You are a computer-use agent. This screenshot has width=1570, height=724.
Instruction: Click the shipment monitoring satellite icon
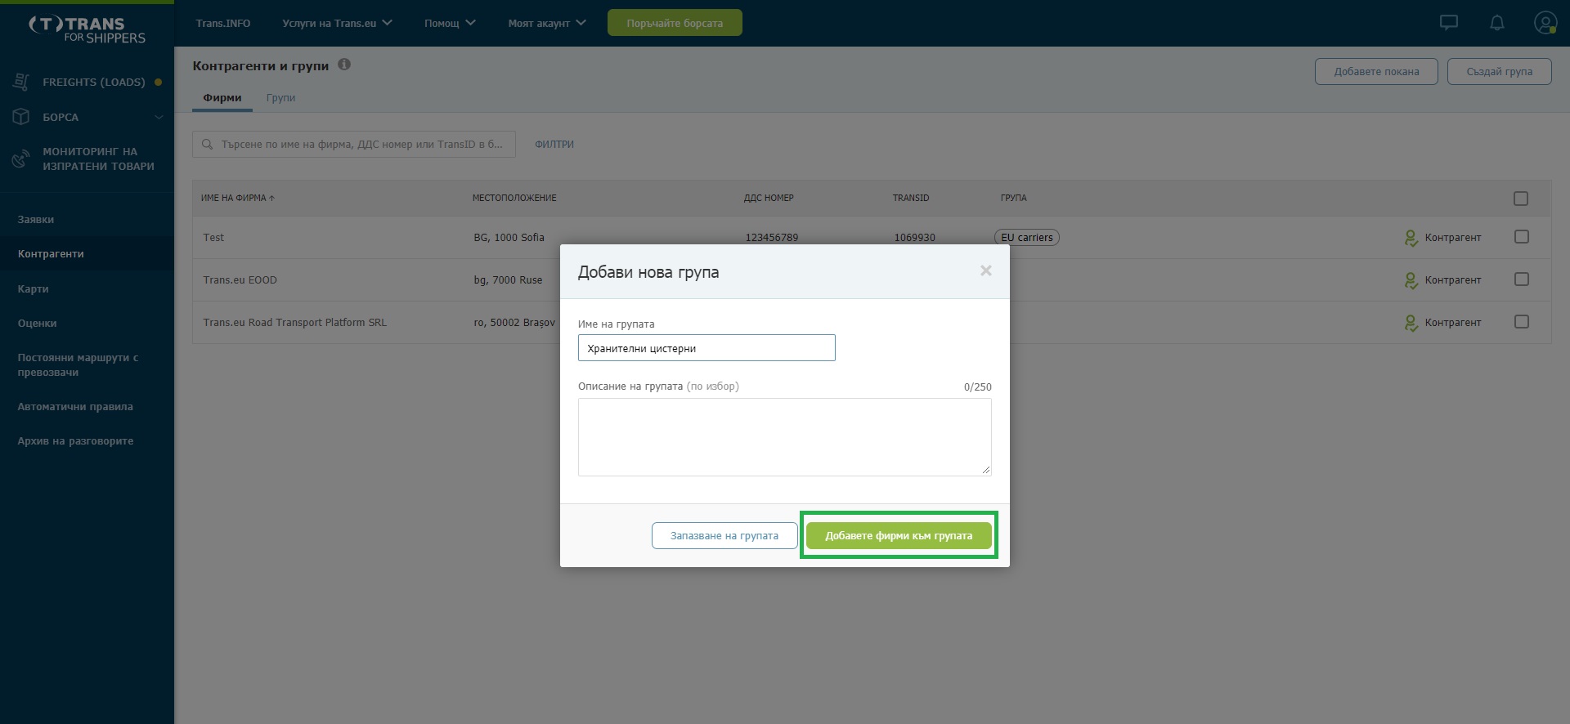[x=21, y=158]
